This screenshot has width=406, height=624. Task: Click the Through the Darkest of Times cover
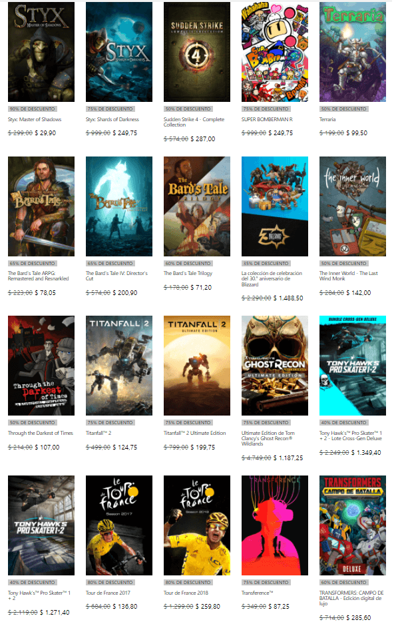[x=41, y=366]
